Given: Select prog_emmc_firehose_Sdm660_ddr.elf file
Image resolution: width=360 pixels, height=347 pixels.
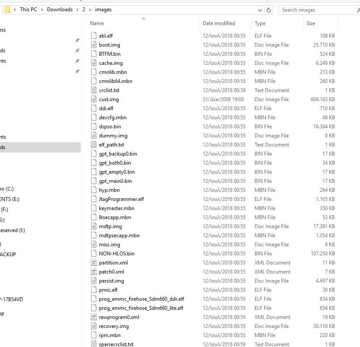Looking at the screenshot, I should click(x=141, y=299).
